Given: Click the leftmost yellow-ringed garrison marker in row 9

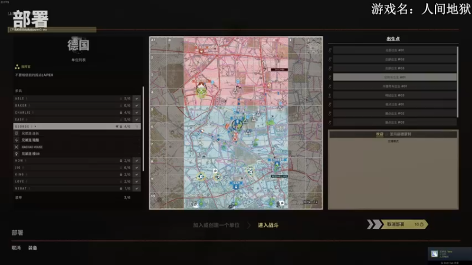Looking at the screenshot, I should [201, 177].
